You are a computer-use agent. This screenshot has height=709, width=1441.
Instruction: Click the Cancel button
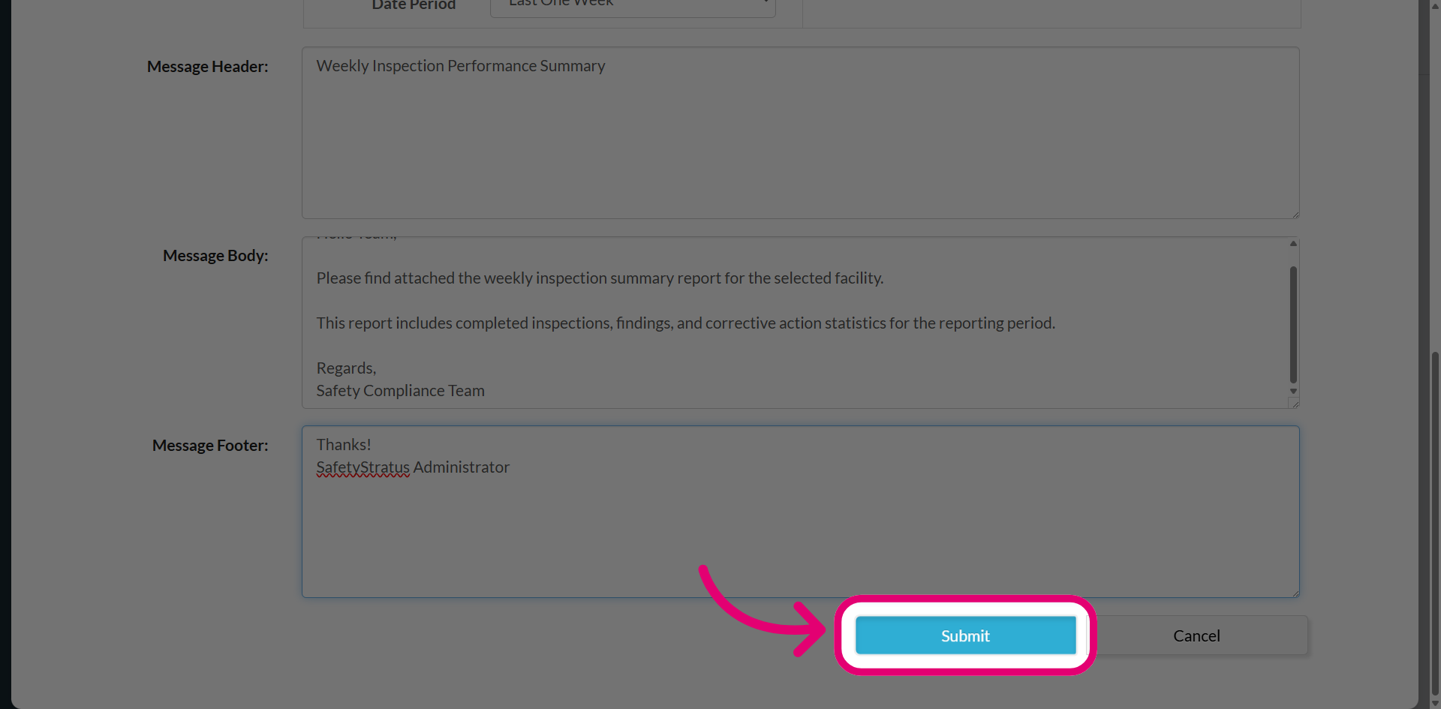click(x=1196, y=635)
